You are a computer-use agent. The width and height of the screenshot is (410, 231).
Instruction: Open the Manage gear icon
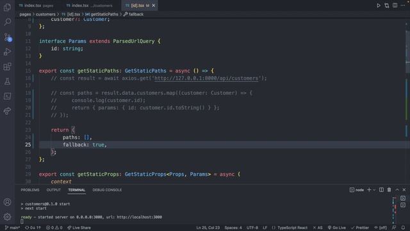coord(7,217)
